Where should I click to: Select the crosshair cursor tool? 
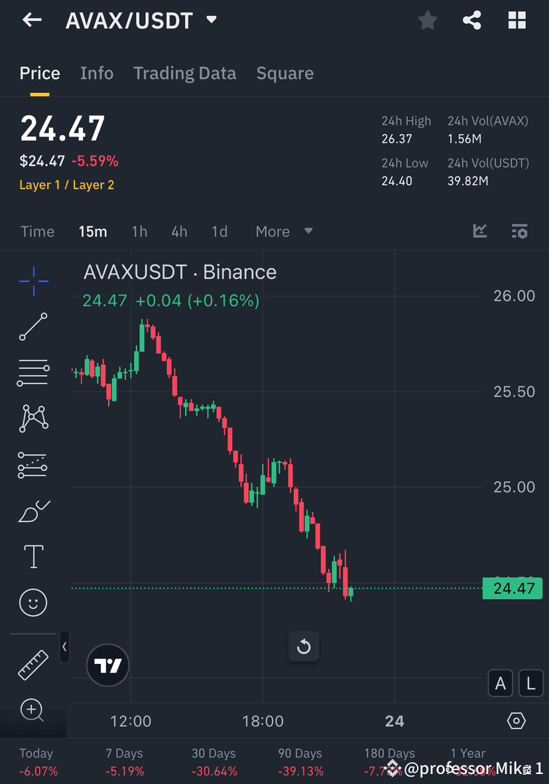coord(33,281)
